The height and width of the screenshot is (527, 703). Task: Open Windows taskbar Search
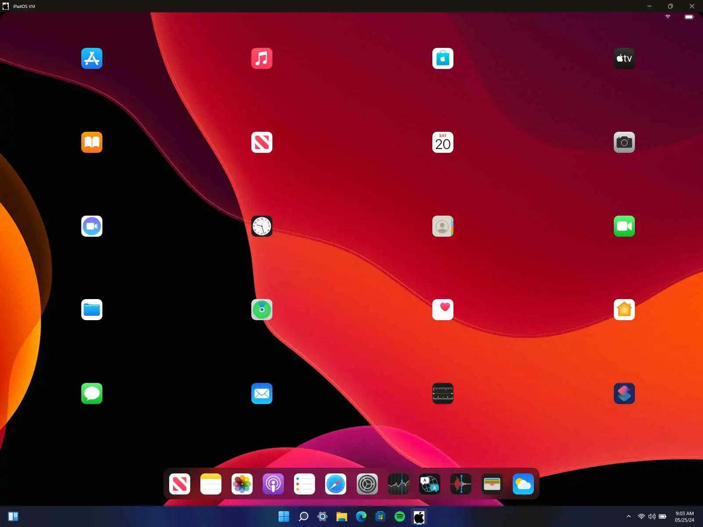(303, 516)
